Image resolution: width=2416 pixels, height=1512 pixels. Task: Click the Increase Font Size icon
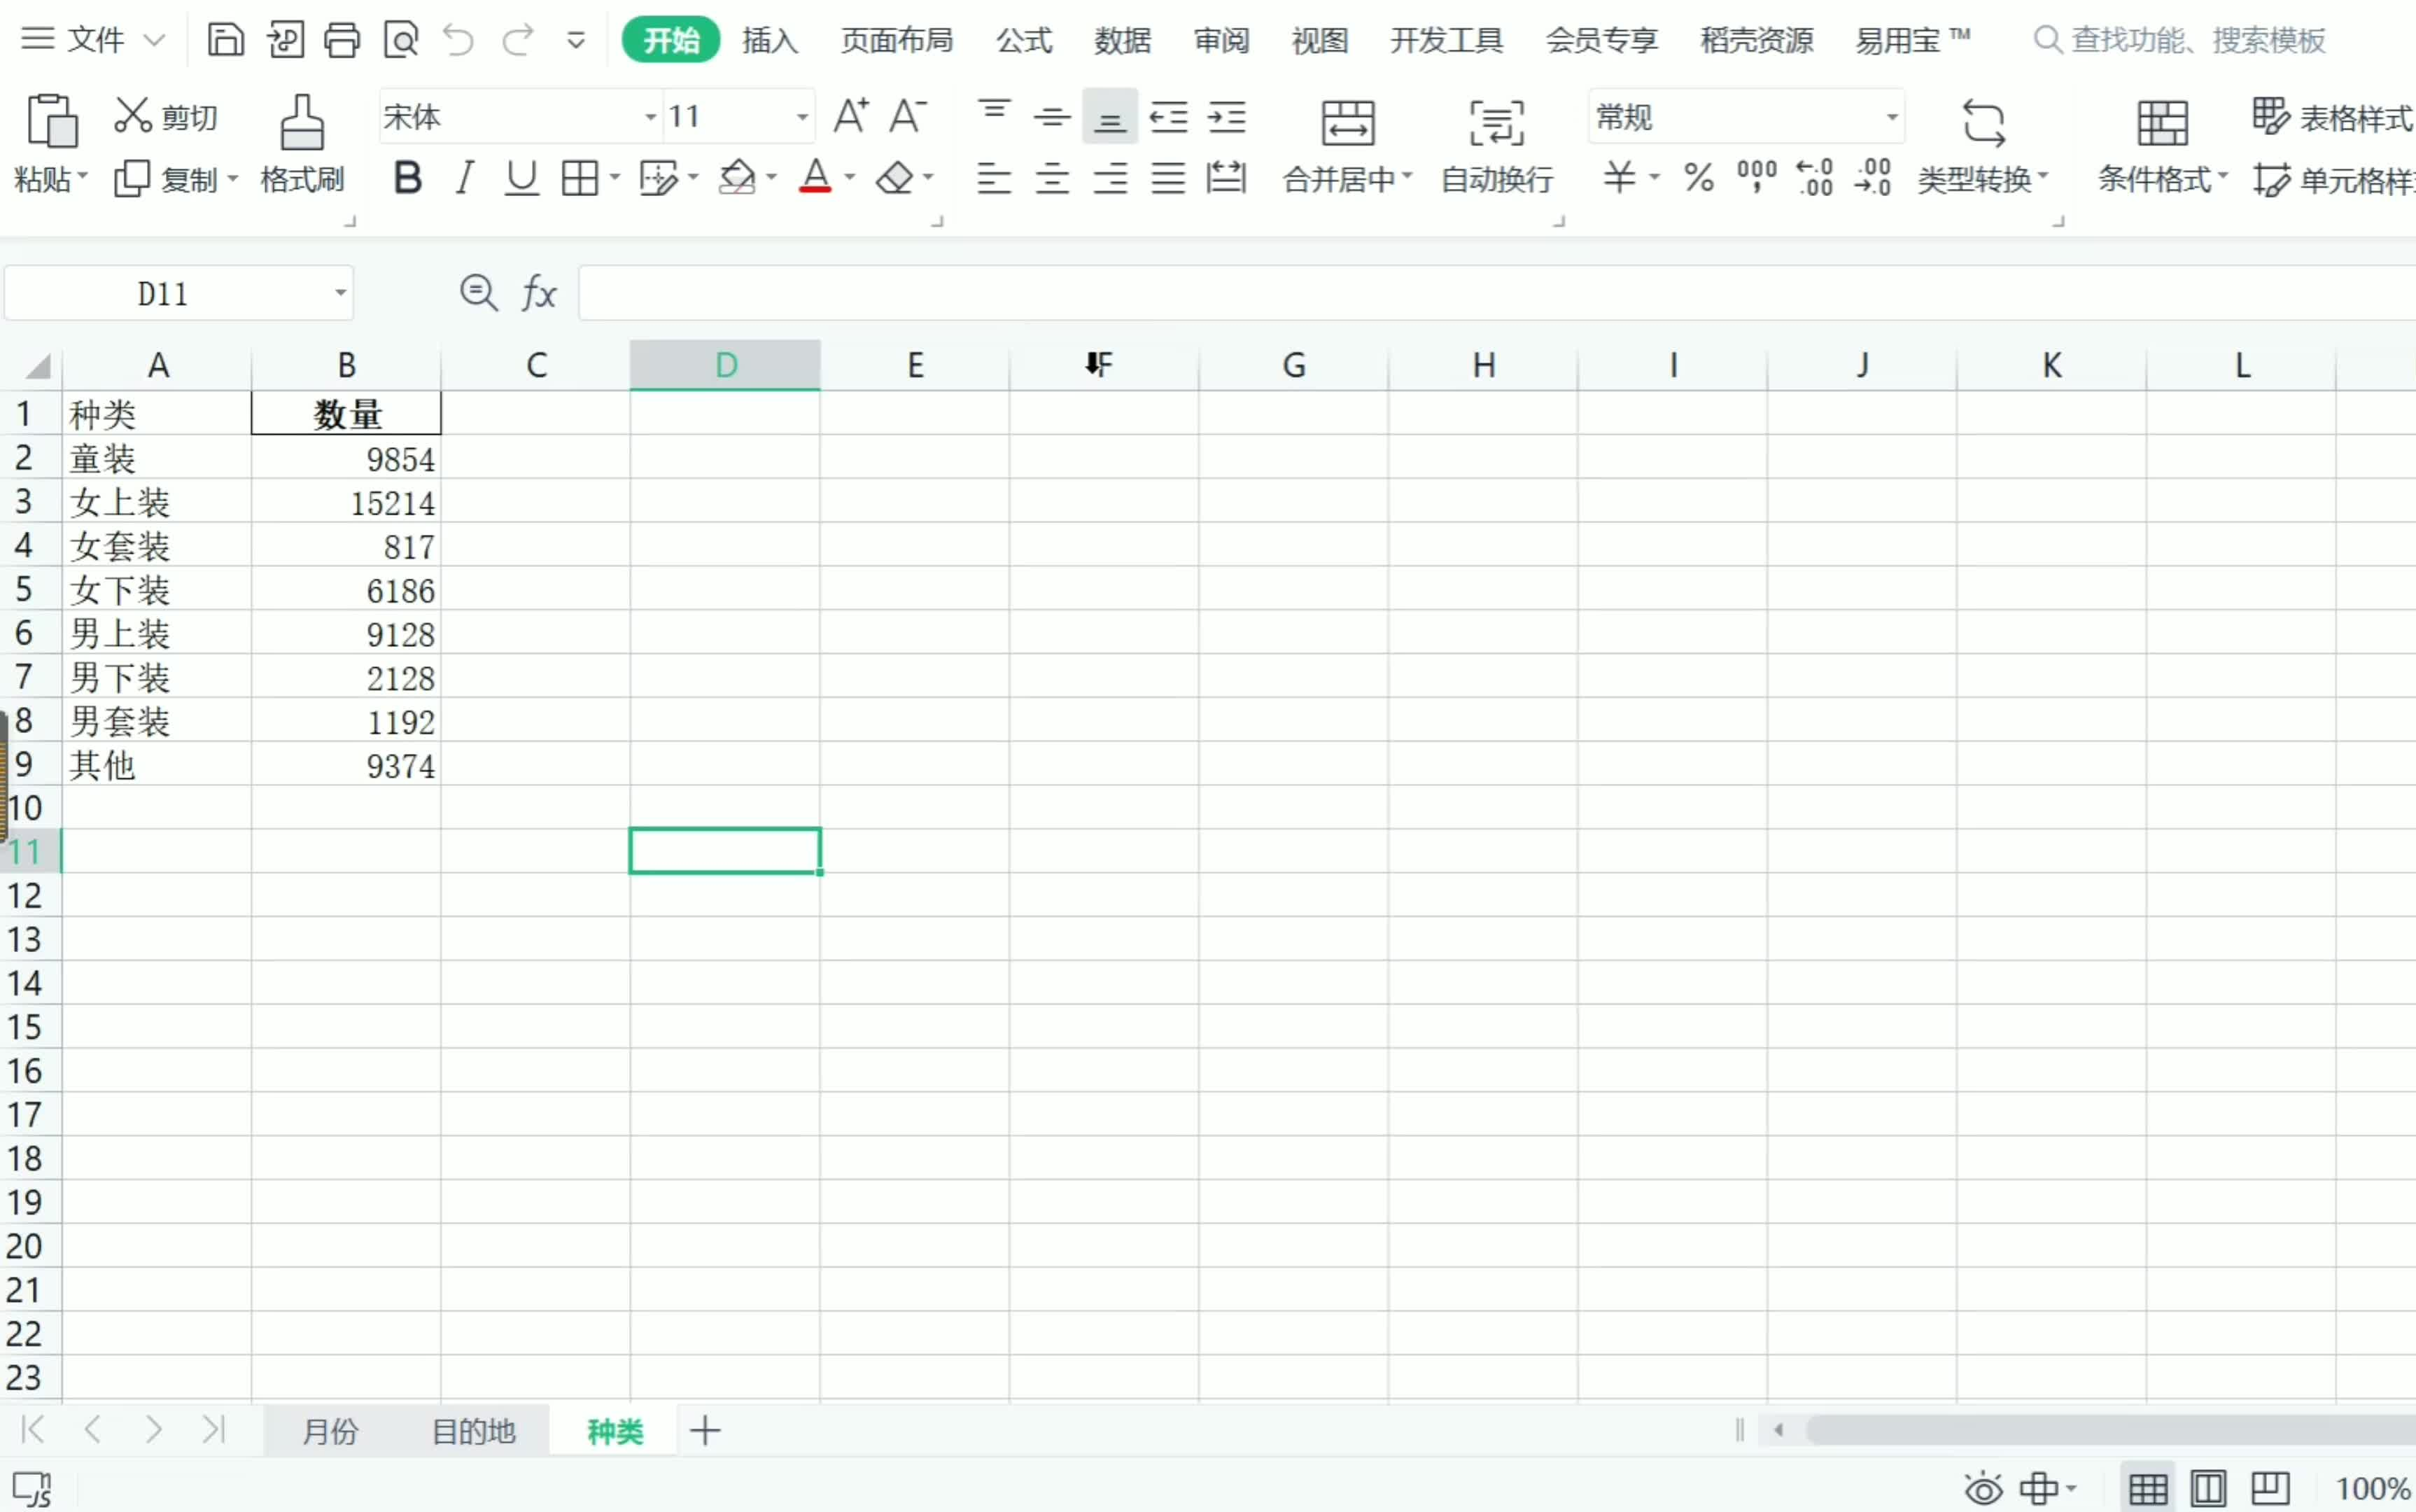[850, 116]
